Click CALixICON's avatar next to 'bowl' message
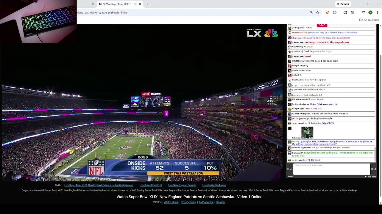 pyautogui.click(x=289, y=56)
